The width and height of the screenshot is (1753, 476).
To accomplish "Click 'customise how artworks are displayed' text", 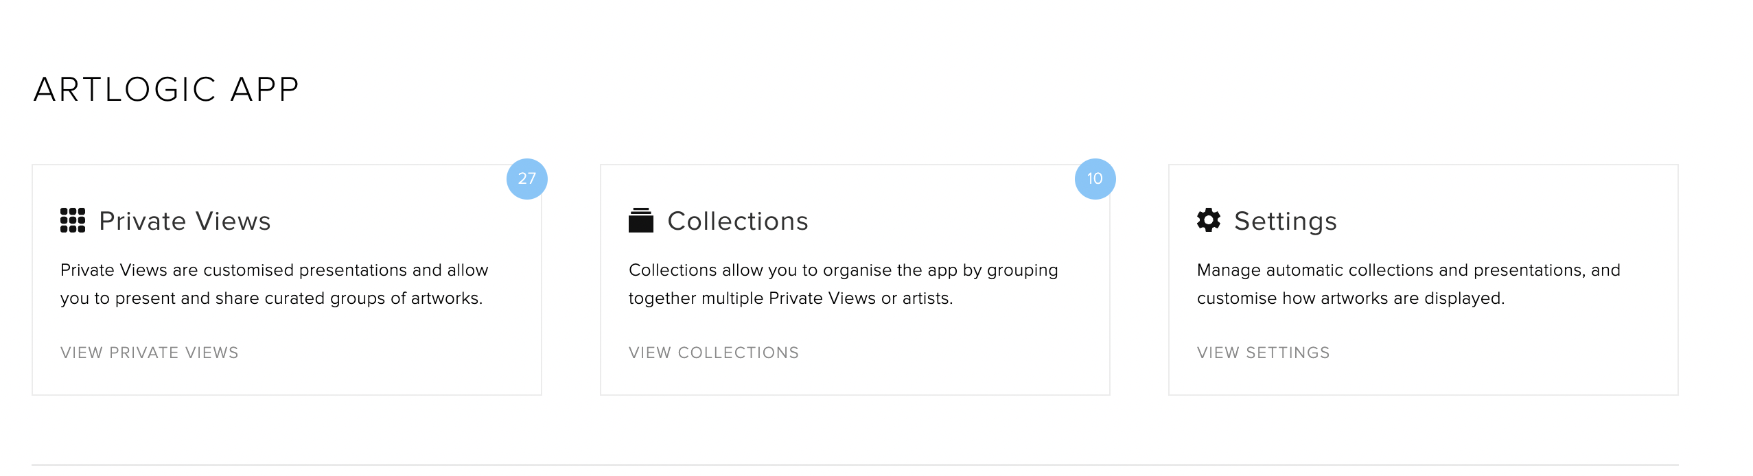I will point(1351,298).
